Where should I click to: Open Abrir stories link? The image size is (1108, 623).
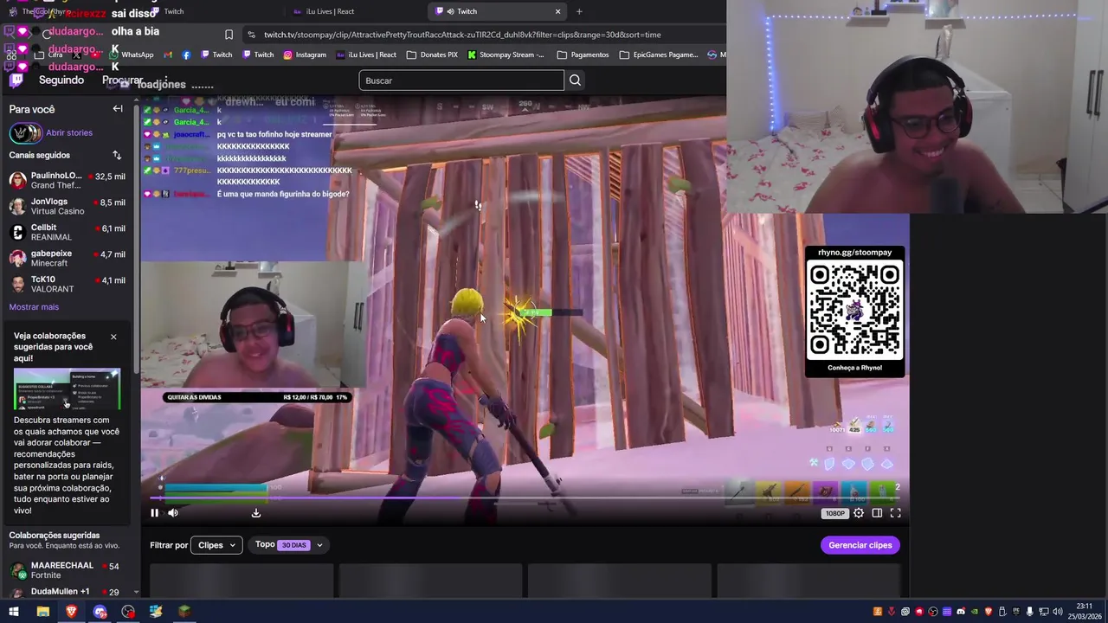pos(69,132)
